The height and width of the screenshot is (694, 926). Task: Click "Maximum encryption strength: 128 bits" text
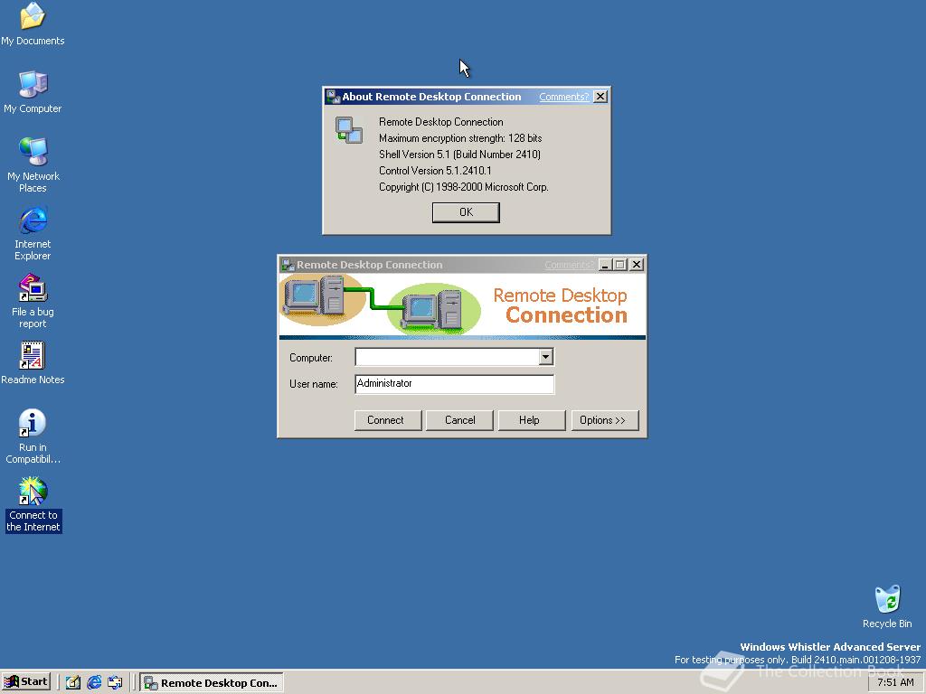pos(460,138)
